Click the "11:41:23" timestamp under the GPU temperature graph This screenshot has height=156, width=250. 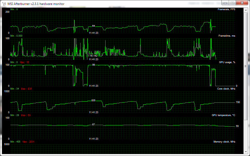94,139
